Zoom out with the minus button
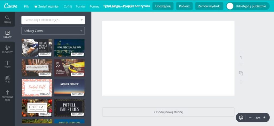The height and width of the screenshot is (126, 274). pos(250,118)
